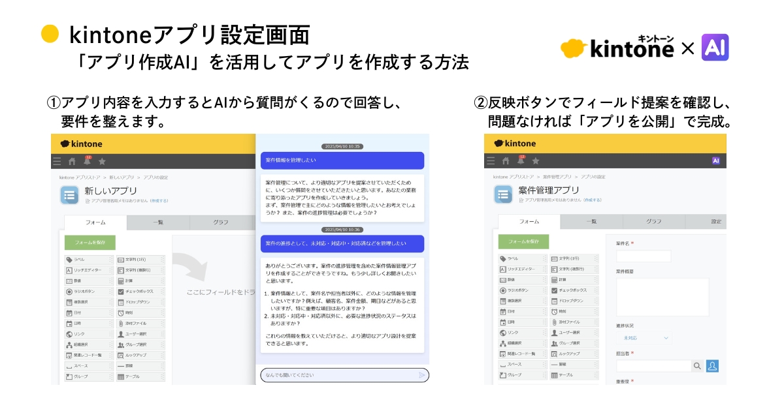784x411 pixels.
Task: Select 組織選択 field in 案件管理アプリ palette
Action: click(523, 343)
